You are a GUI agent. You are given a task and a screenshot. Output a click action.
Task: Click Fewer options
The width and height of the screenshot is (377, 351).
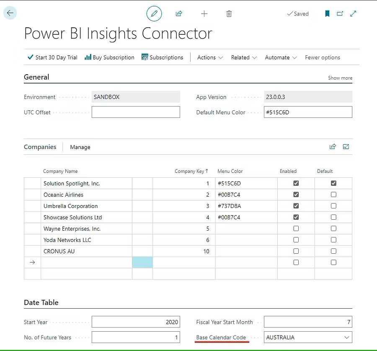click(323, 57)
